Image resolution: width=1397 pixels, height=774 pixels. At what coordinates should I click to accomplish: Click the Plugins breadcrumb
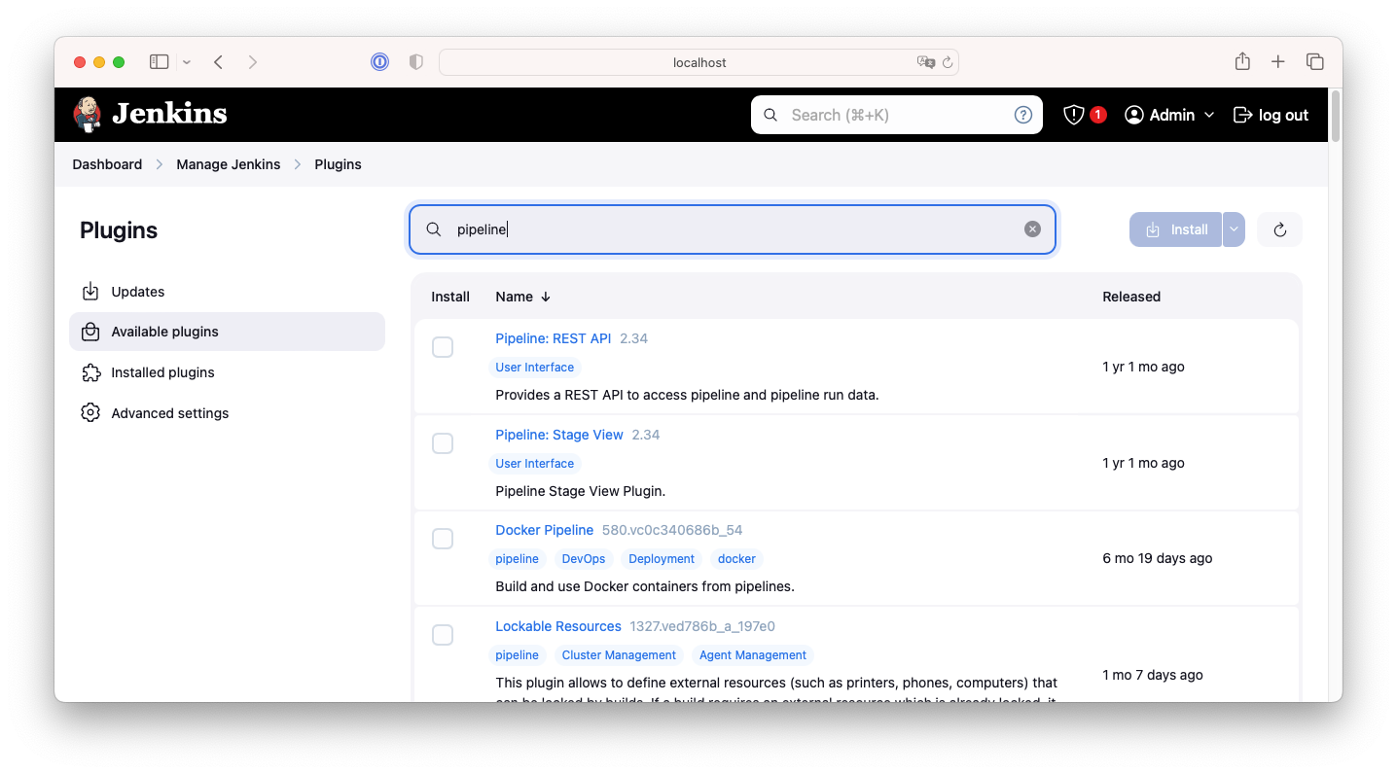338,164
